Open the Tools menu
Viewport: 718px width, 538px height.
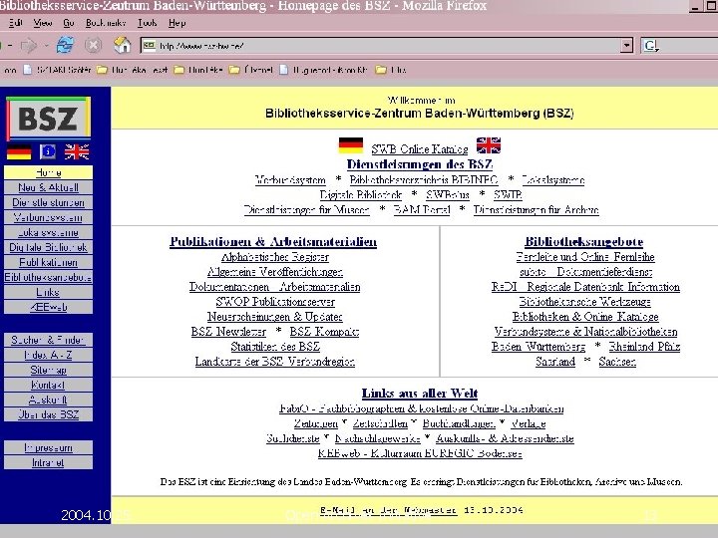(147, 22)
